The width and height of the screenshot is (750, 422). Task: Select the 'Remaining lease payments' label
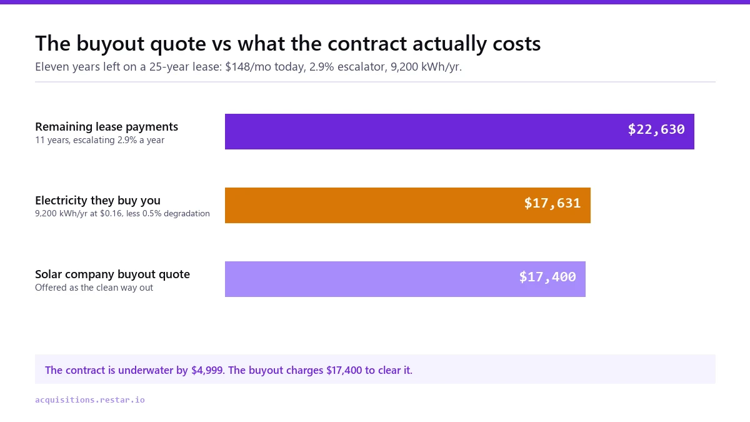pyautogui.click(x=107, y=127)
